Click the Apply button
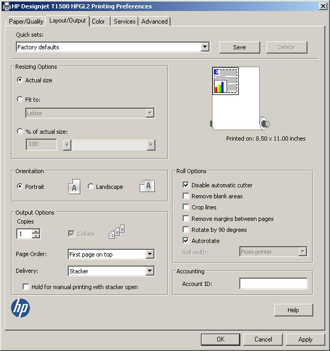330x351 pixels. tap(305, 339)
